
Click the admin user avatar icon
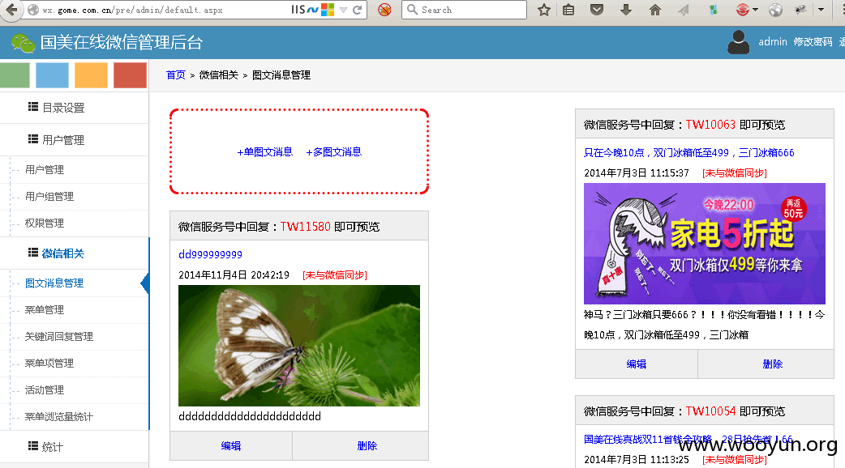(x=738, y=42)
